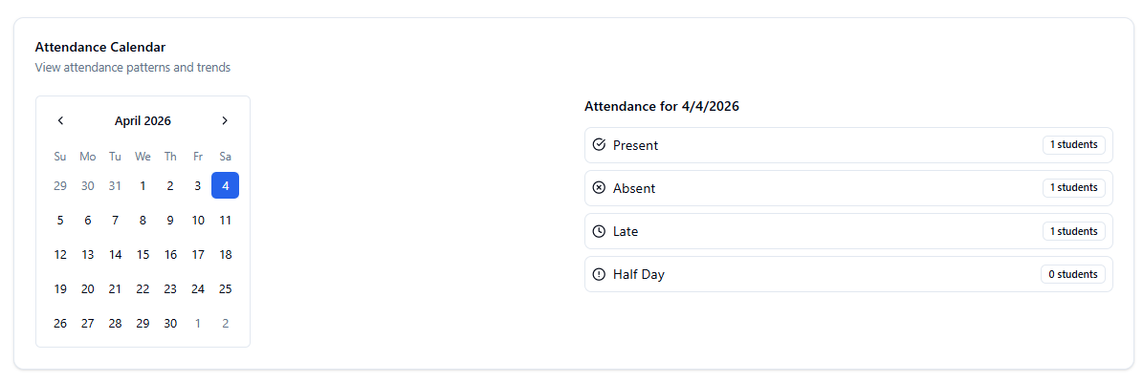Go to previous month in calendar

(60, 120)
